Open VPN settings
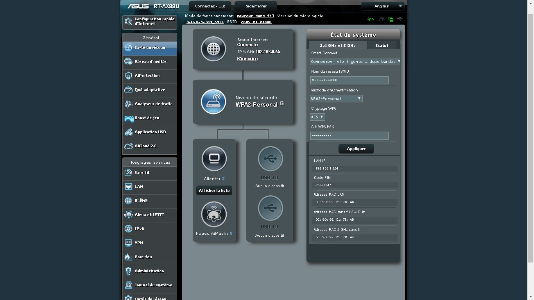534x300 pixels. click(x=150, y=243)
